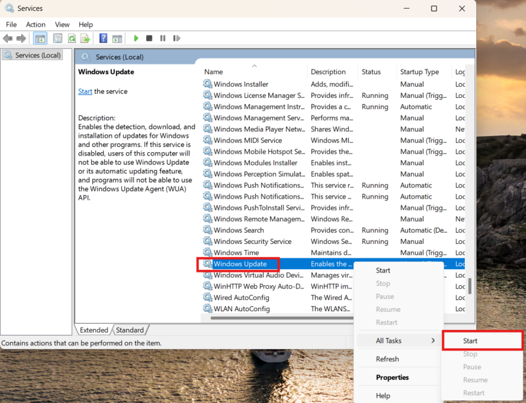This screenshot has width=526, height=403.
Task: Click the Properties toolbar icon
Action: point(58,38)
